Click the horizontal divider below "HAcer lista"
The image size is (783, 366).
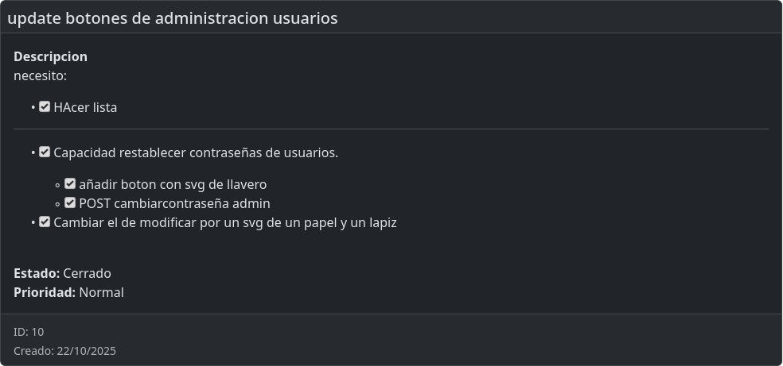[391, 129]
